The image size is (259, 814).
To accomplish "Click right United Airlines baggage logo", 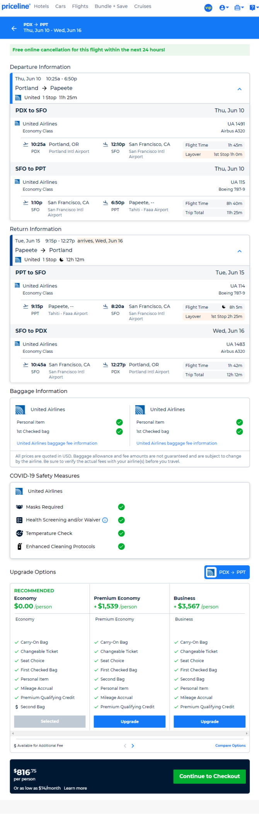I will [x=140, y=410].
